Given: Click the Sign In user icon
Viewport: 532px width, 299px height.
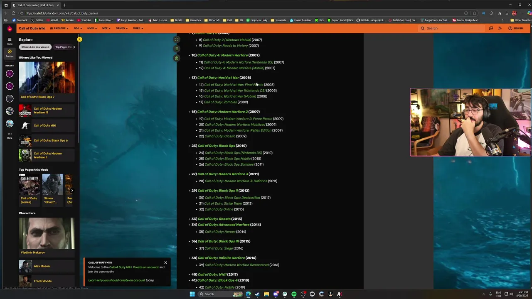Looking at the screenshot, I should pos(510,28).
